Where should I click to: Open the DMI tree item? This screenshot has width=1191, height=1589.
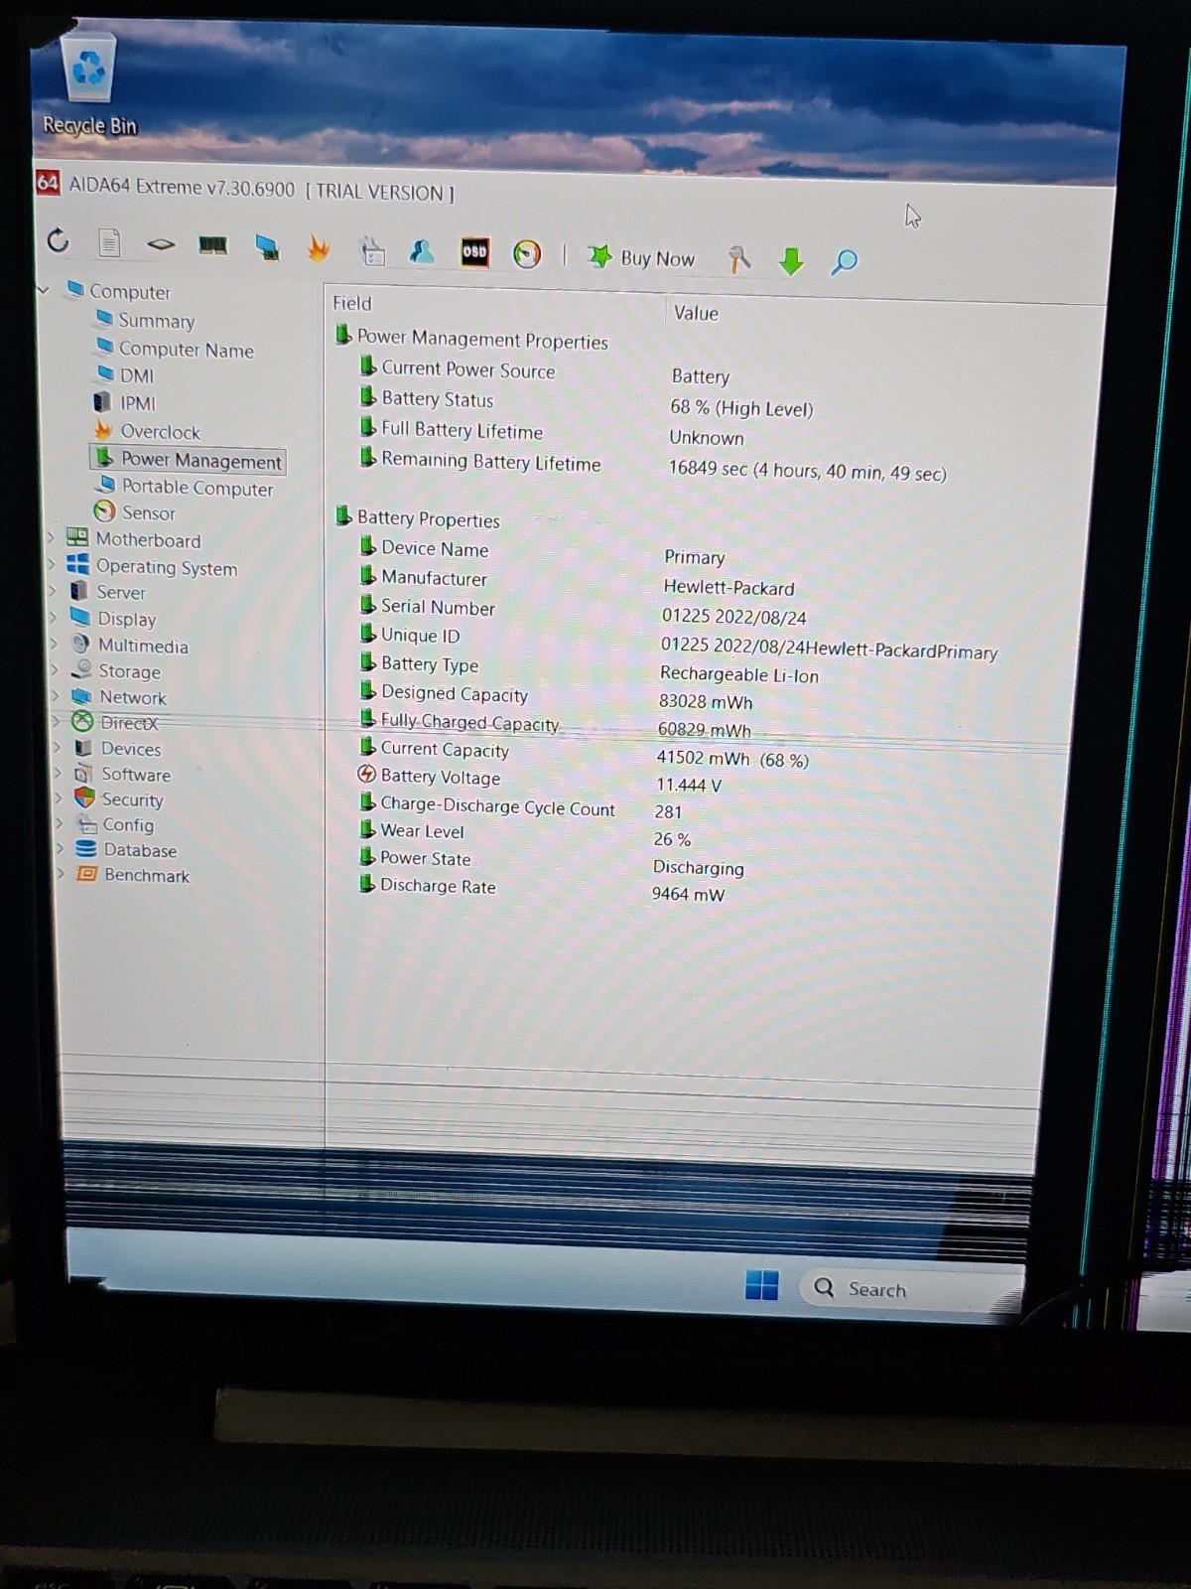[137, 376]
